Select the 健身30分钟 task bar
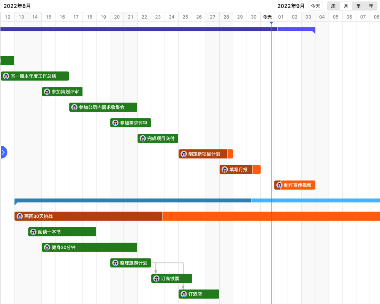 pos(95,247)
